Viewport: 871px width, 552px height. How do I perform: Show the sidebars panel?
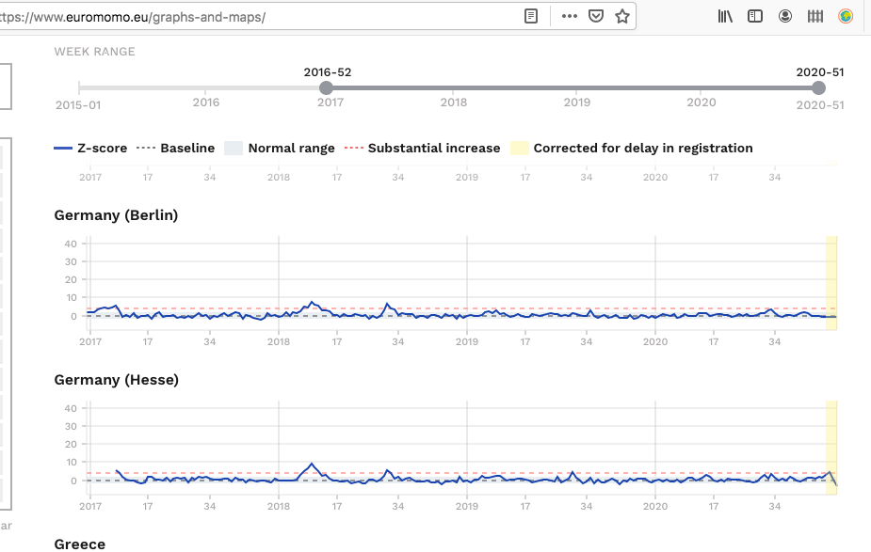755,16
